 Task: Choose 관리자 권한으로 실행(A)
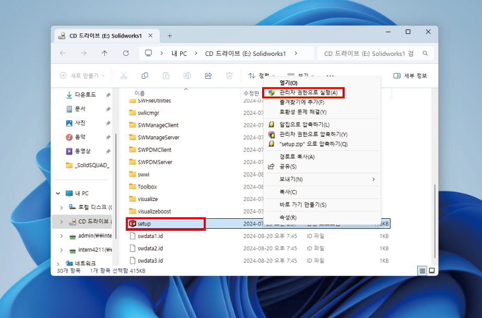point(322,92)
